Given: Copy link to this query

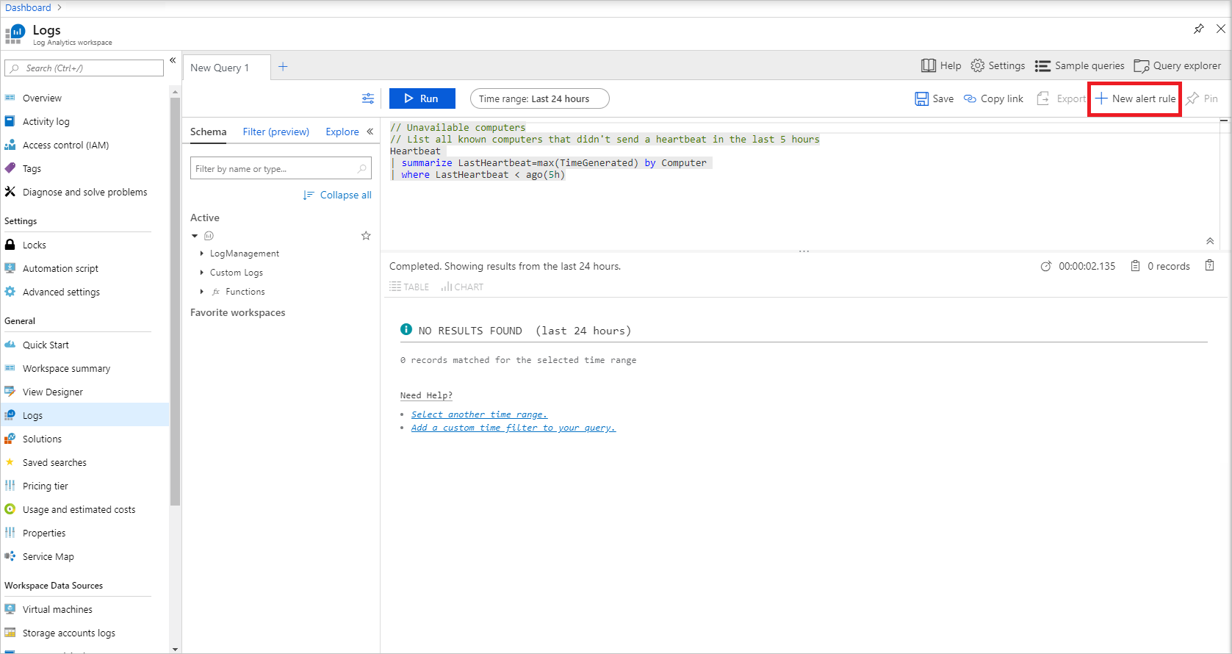Looking at the screenshot, I should 993,98.
